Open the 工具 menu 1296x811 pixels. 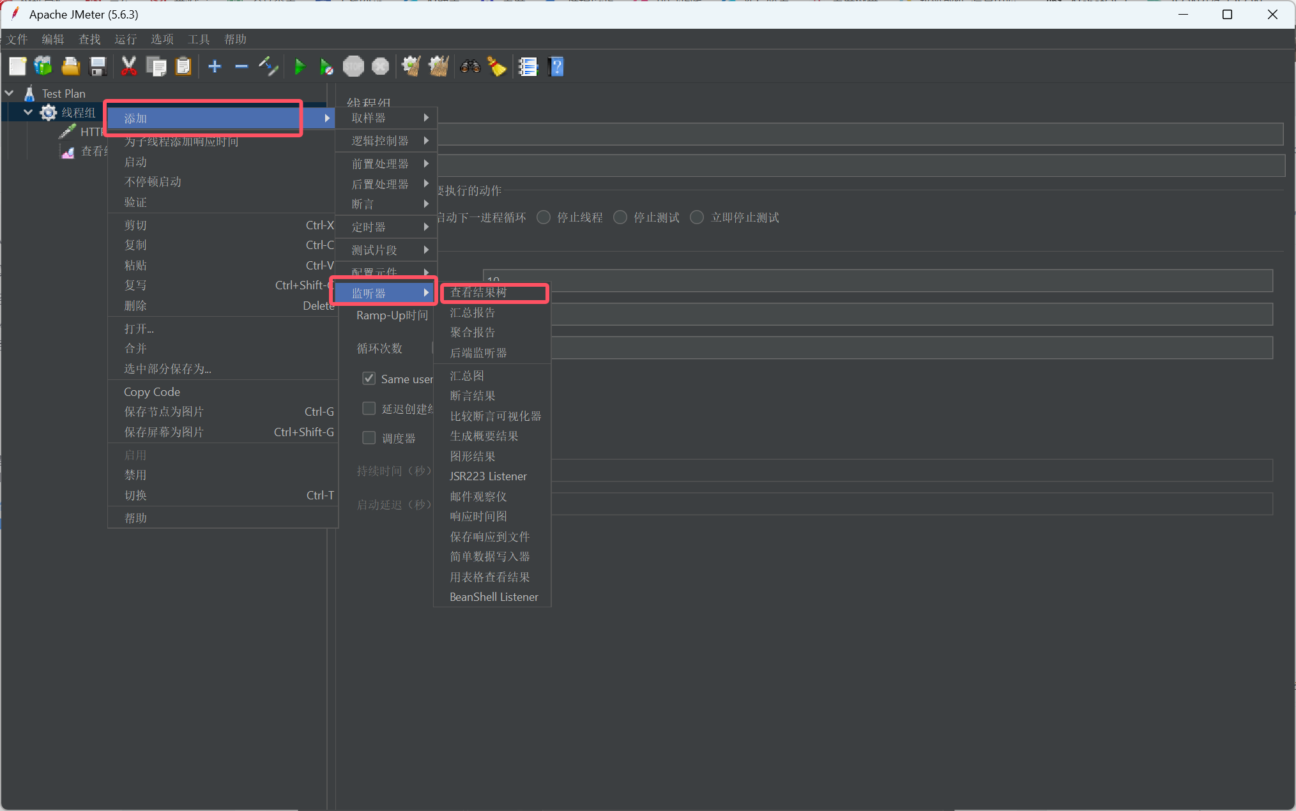pos(199,39)
